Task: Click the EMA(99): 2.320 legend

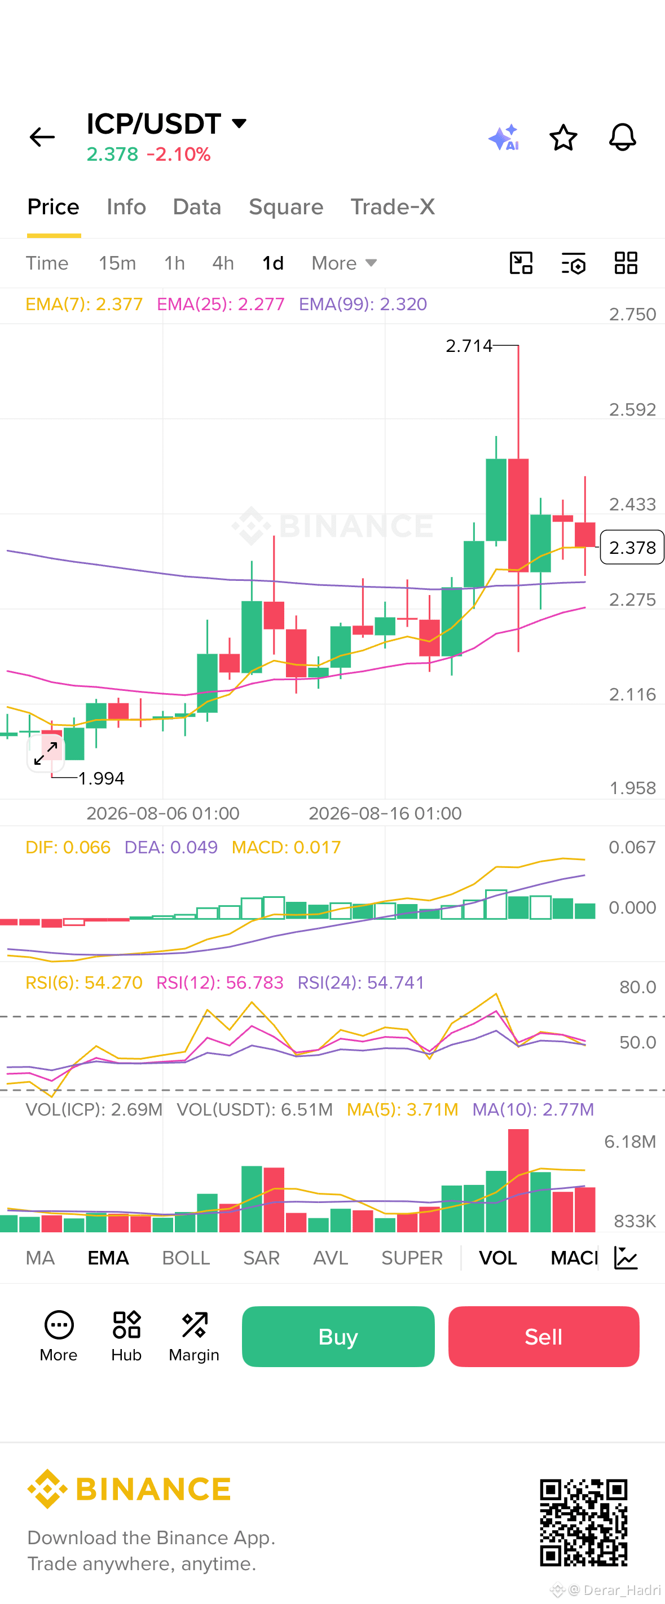Action: click(x=363, y=305)
